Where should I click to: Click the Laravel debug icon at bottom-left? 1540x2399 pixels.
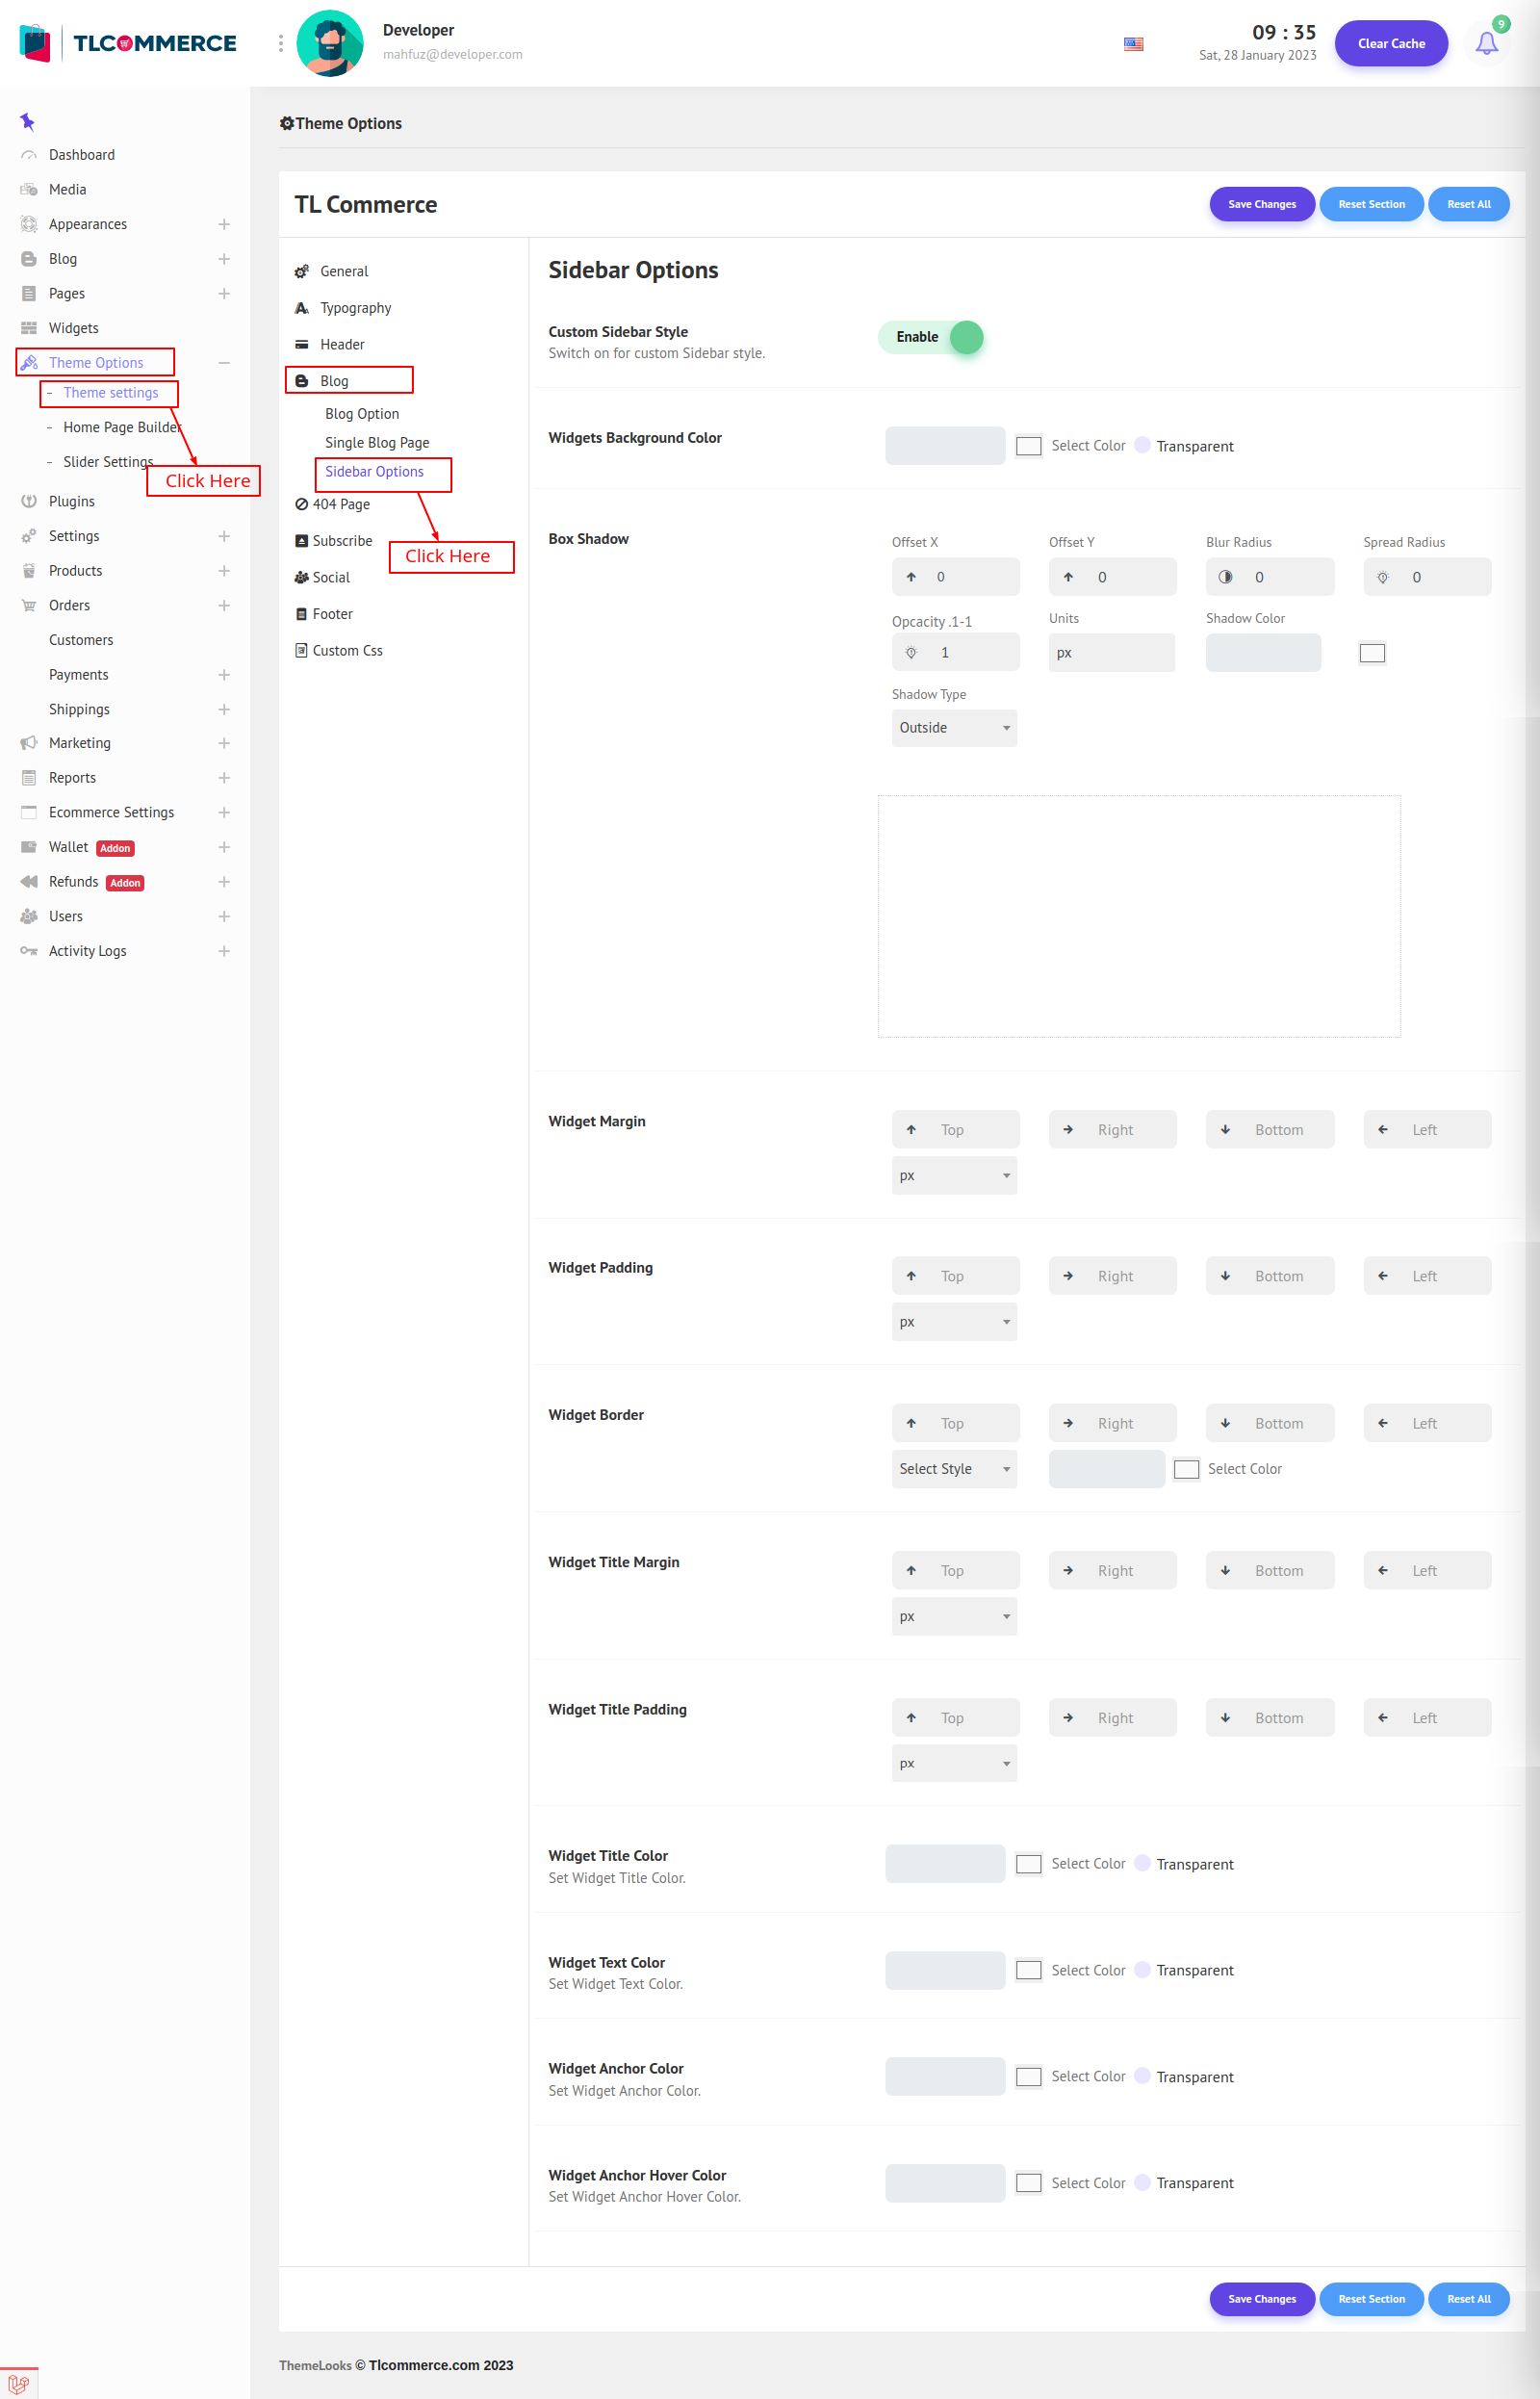click(18, 2383)
